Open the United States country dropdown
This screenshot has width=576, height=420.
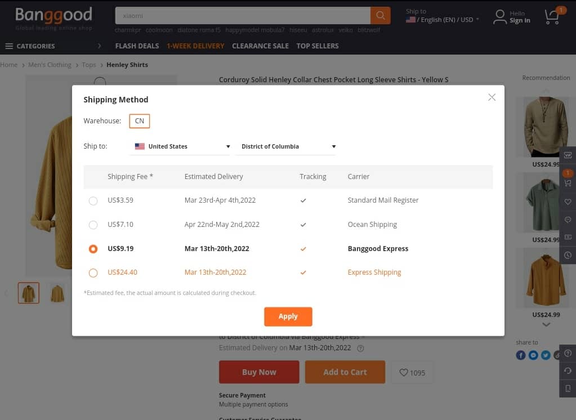coord(180,146)
